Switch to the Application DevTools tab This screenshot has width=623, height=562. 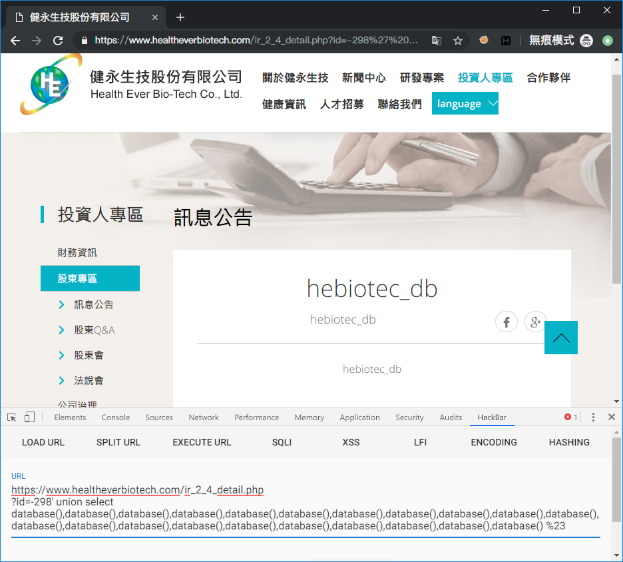359,418
